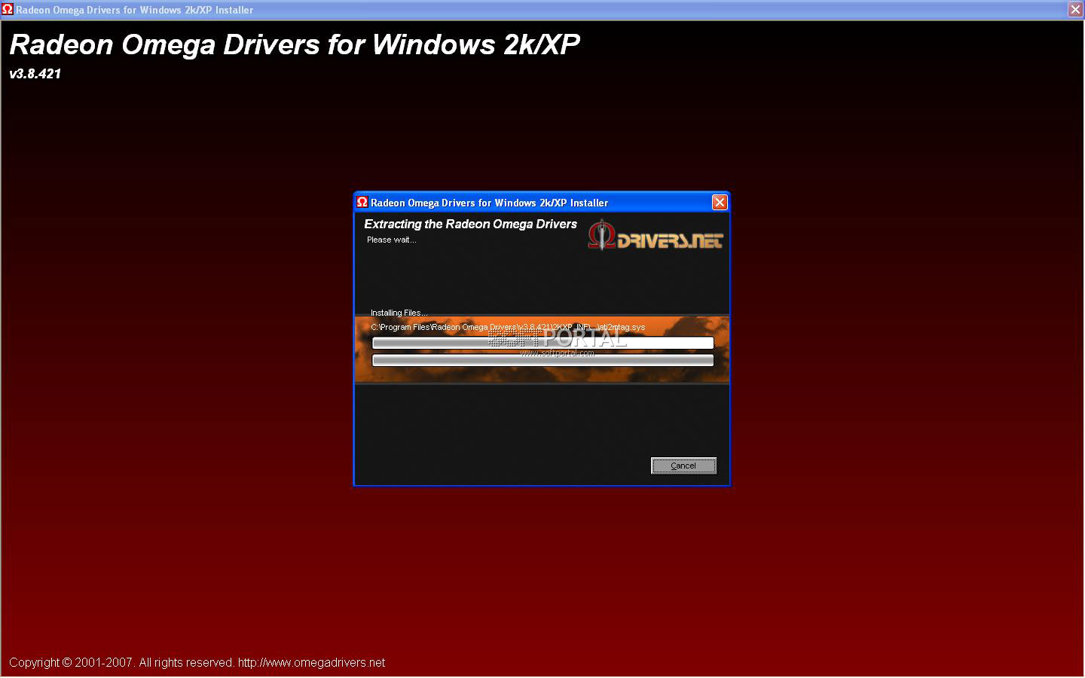Click the lower overall progress bar

click(542, 360)
